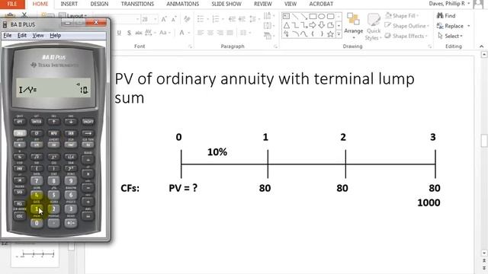Click the decimal point key on calculator
Image resolution: width=488 pixels, height=274 pixels.
click(53, 223)
